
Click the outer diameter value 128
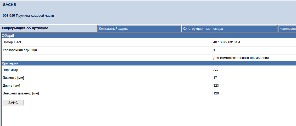click(216, 93)
